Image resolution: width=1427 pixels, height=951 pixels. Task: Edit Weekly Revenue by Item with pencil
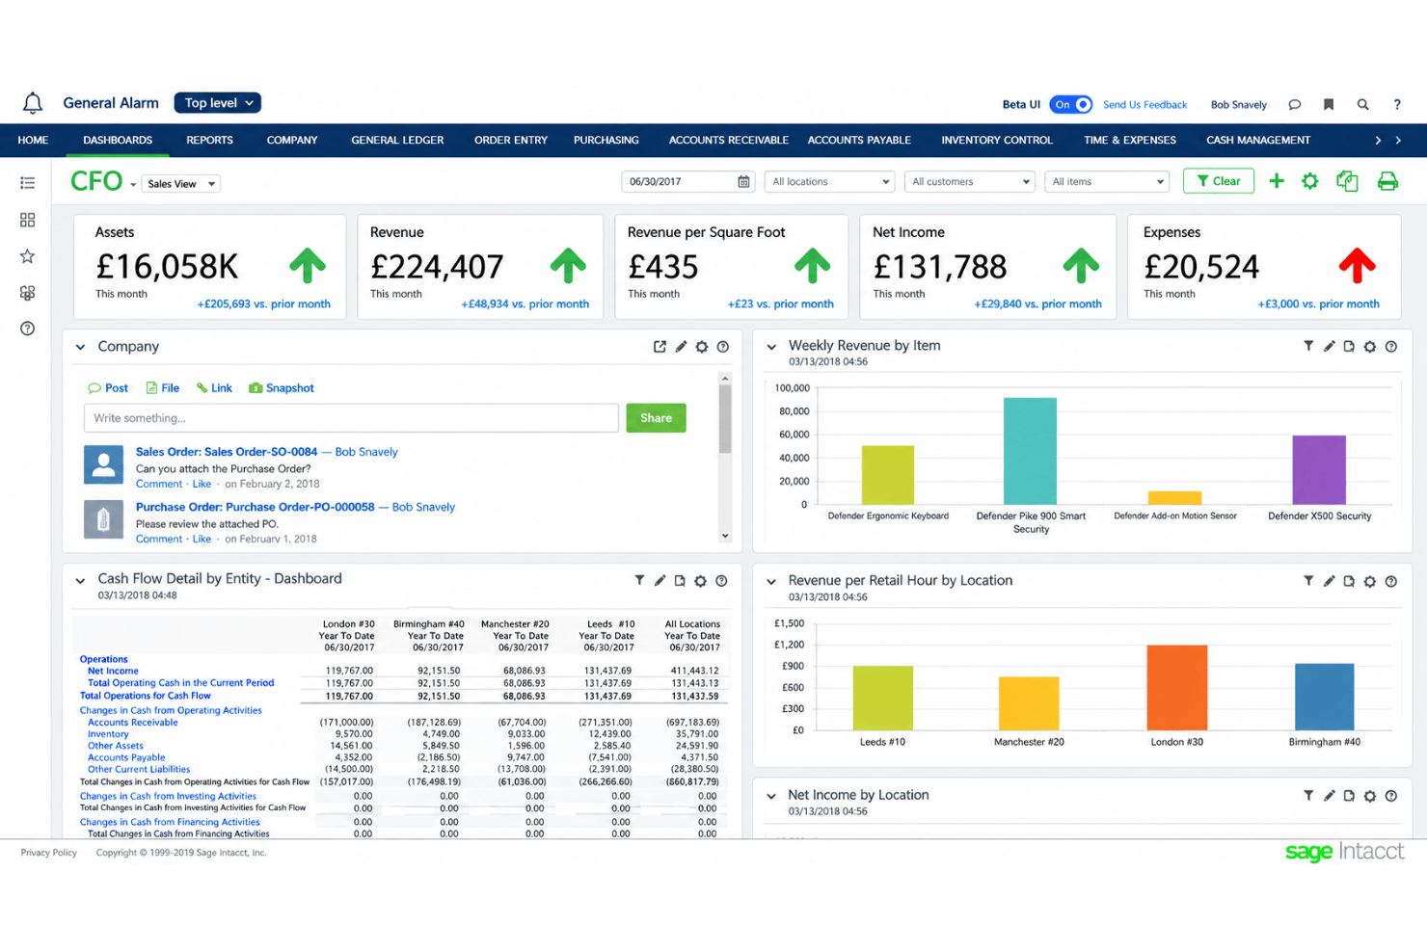1329,346
